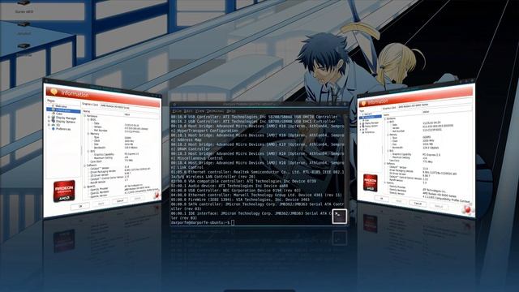
Task: Expand Display Manager node in left window tree
Action: click(x=49, y=118)
